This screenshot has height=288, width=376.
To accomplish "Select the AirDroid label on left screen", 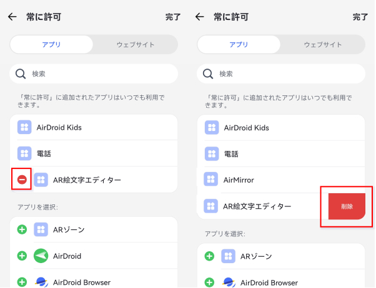I will pos(67,256).
